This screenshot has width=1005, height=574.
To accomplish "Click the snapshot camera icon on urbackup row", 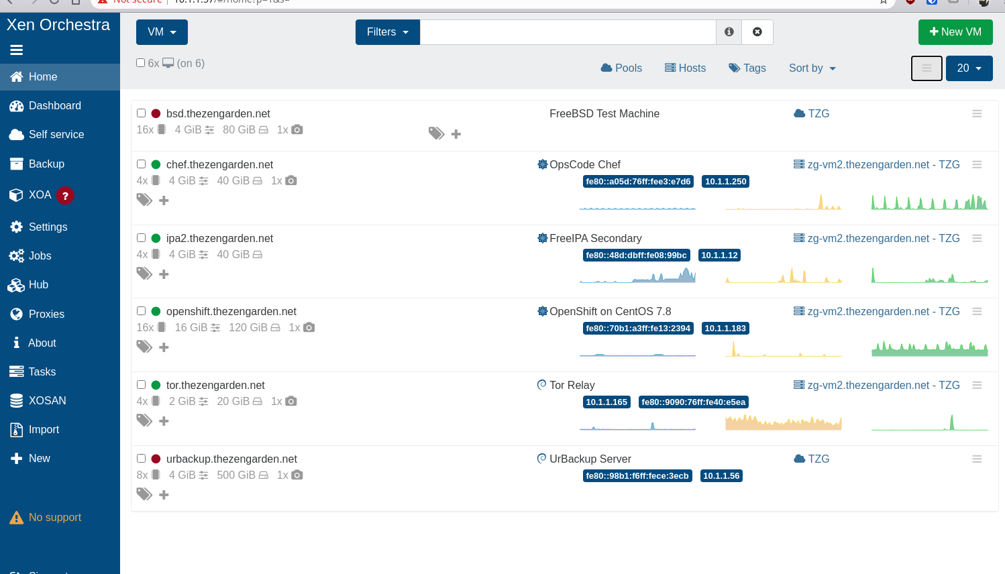I will click(297, 475).
